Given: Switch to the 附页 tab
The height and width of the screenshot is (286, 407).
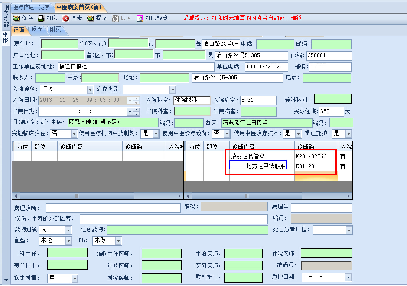Looking at the screenshot, I should click(x=55, y=29).
